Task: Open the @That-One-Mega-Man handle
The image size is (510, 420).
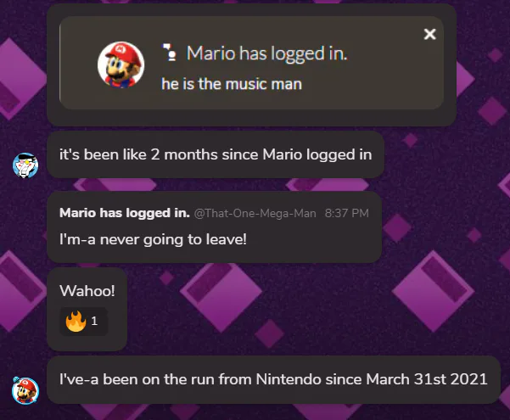Action: [x=255, y=214]
